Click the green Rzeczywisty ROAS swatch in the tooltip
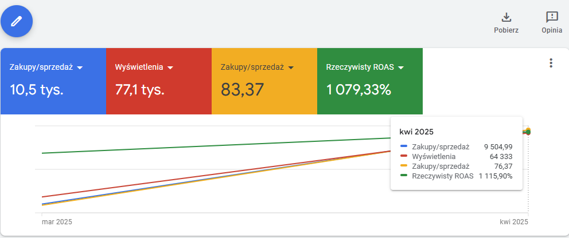 404,176
